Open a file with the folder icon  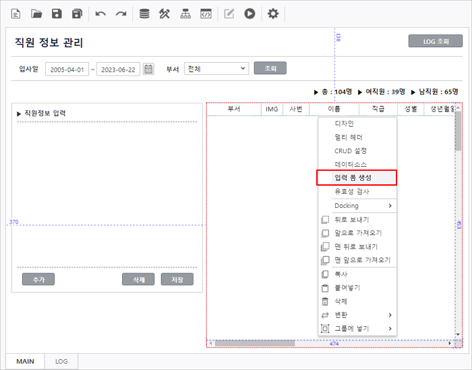(36, 14)
